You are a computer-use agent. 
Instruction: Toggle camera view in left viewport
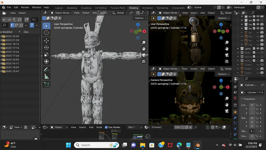pyautogui.click(x=144, y=55)
